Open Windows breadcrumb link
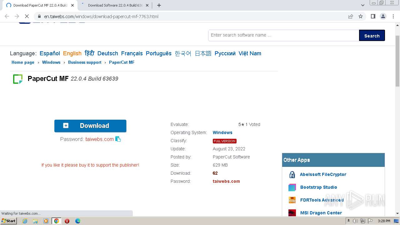This screenshot has width=400, height=225. click(51, 62)
